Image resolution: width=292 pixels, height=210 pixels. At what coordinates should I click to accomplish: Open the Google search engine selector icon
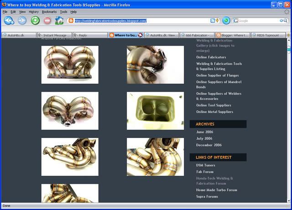(235, 20)
